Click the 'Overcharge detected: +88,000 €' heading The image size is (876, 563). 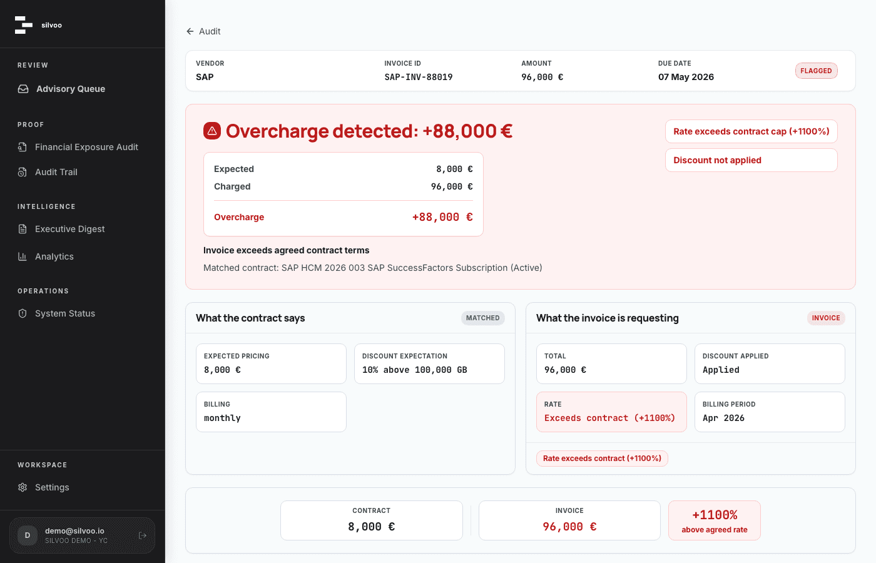pyautogui.click(x=369, y=131)
